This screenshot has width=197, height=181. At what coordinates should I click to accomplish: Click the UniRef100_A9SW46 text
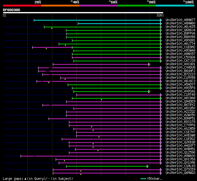pos(180,51)
